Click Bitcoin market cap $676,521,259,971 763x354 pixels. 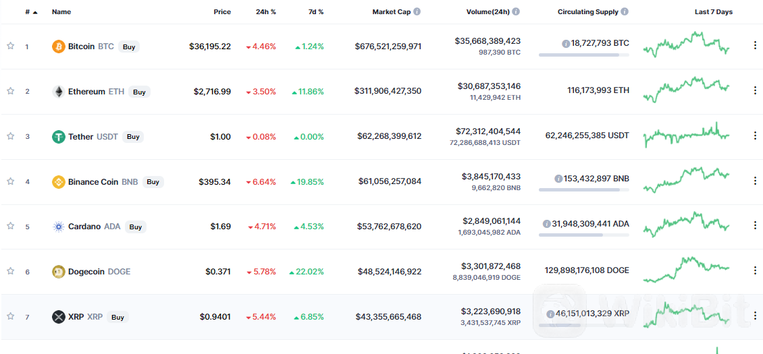[x=388, y=47]
